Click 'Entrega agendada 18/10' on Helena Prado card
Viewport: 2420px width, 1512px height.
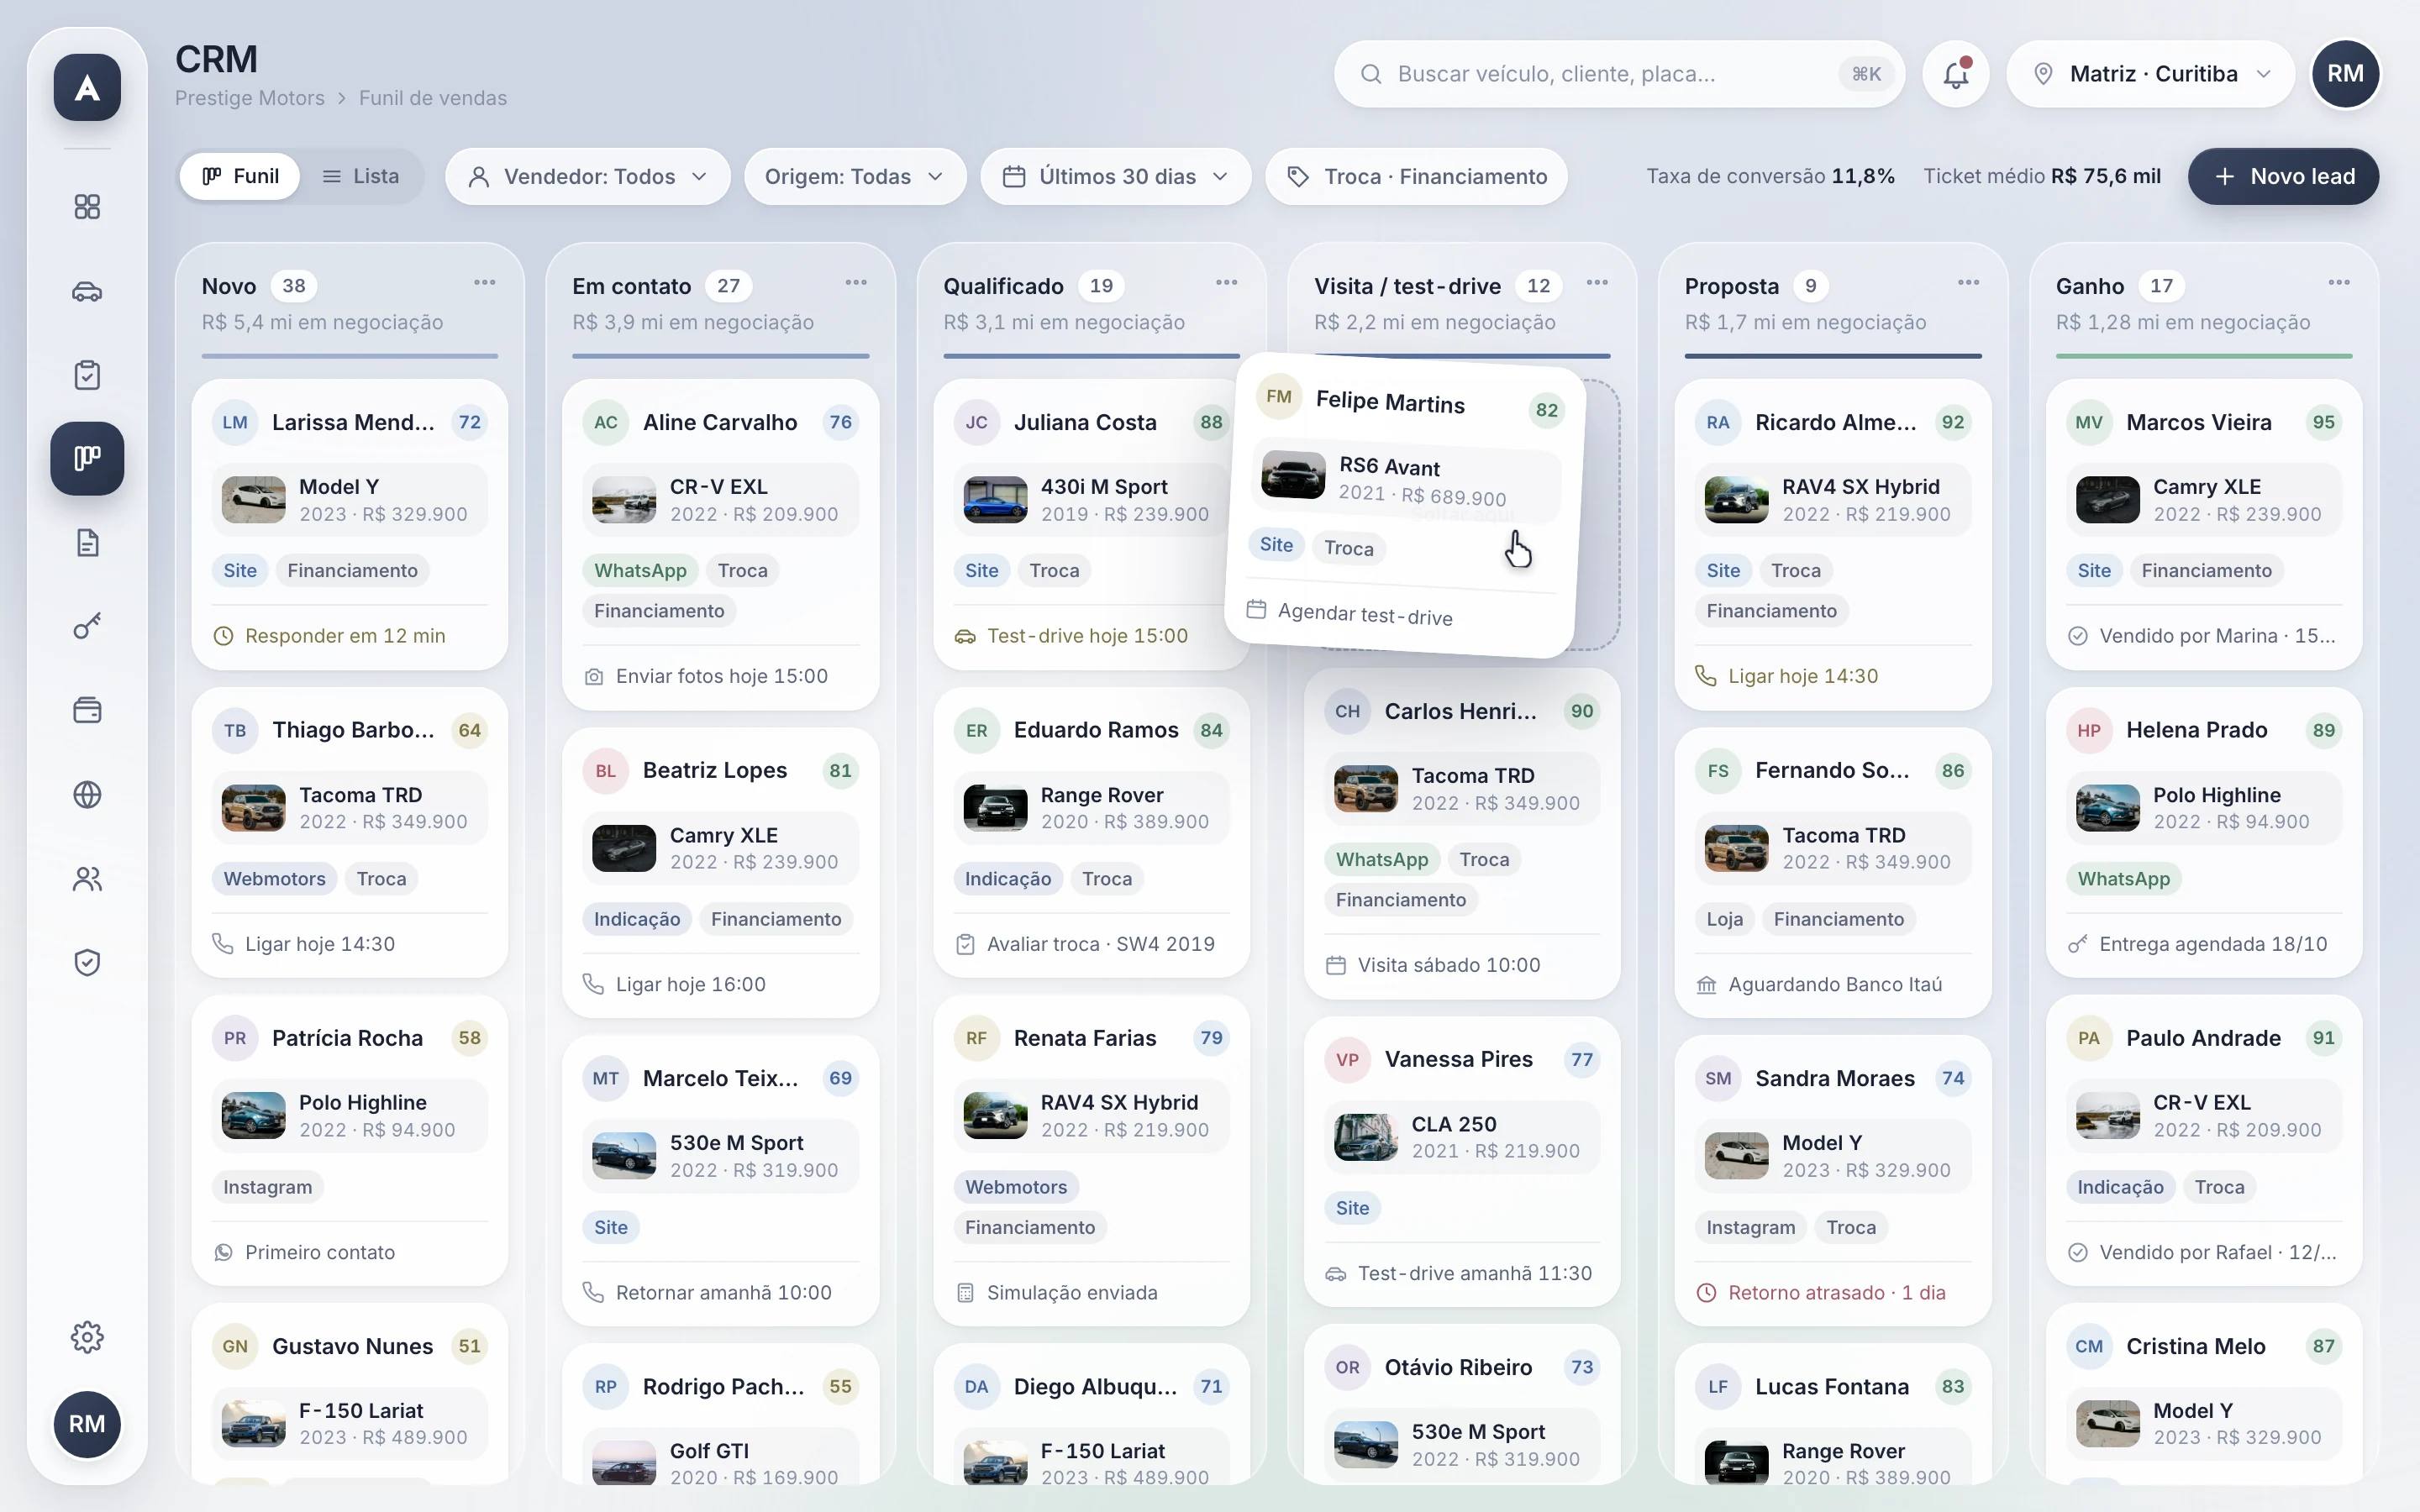click(2213, 944)
